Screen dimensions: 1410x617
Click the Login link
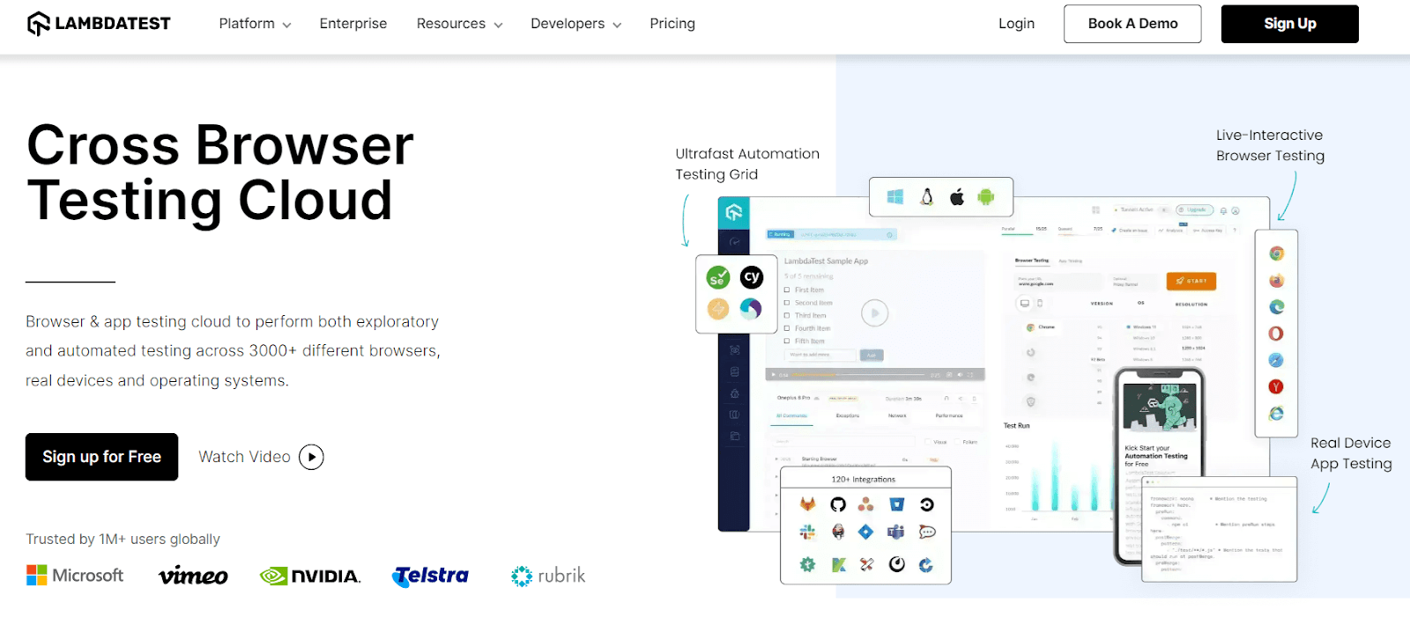1017,24
